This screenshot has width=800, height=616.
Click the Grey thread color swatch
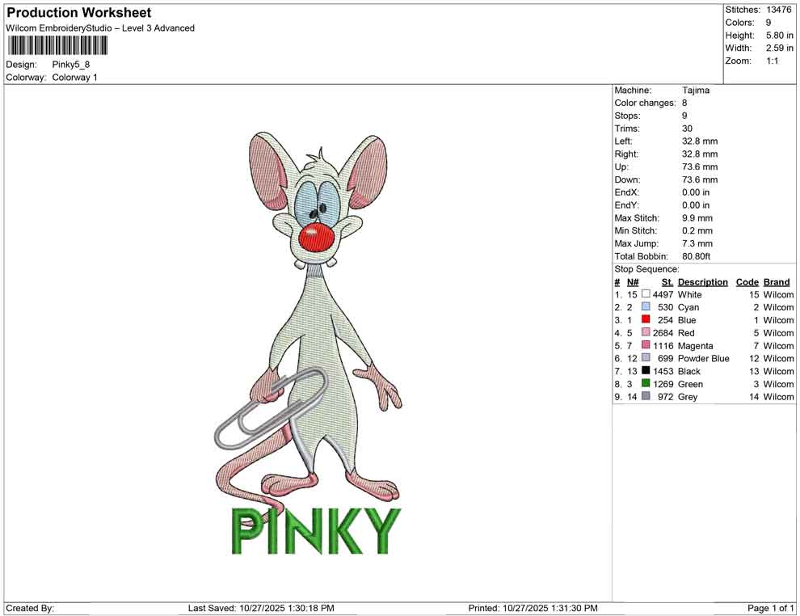646,396
